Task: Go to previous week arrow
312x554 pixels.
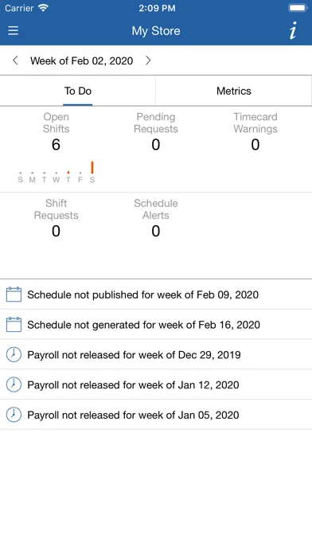Action: click(x=15, y=60)
